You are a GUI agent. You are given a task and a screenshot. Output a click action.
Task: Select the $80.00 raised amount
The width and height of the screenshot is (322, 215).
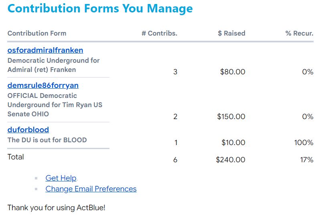[x=233, y=72]
